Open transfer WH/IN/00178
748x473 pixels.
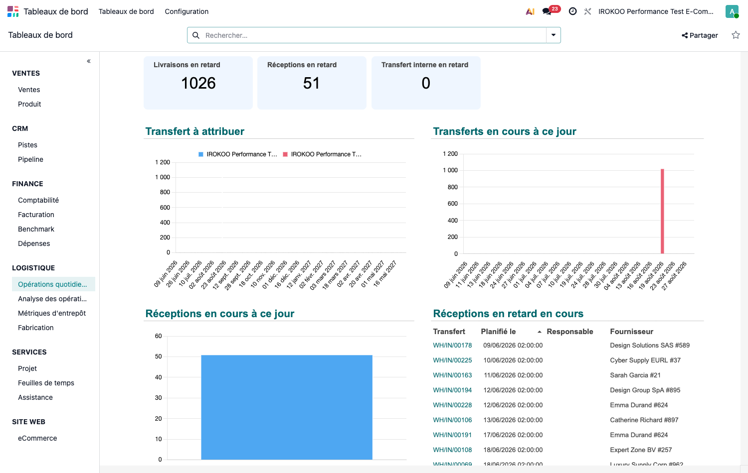coord(452,345)
